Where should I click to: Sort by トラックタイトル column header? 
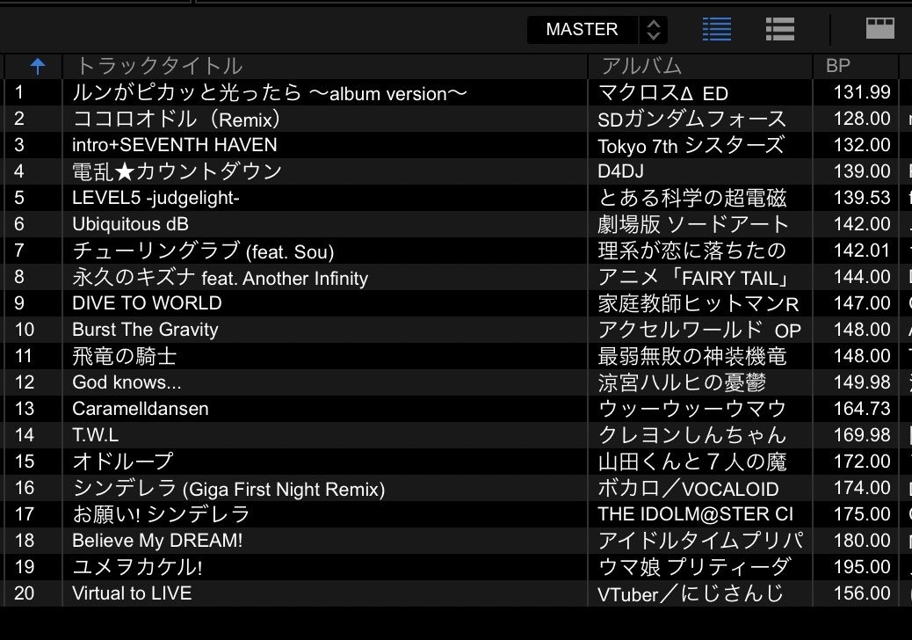(159, 66)
